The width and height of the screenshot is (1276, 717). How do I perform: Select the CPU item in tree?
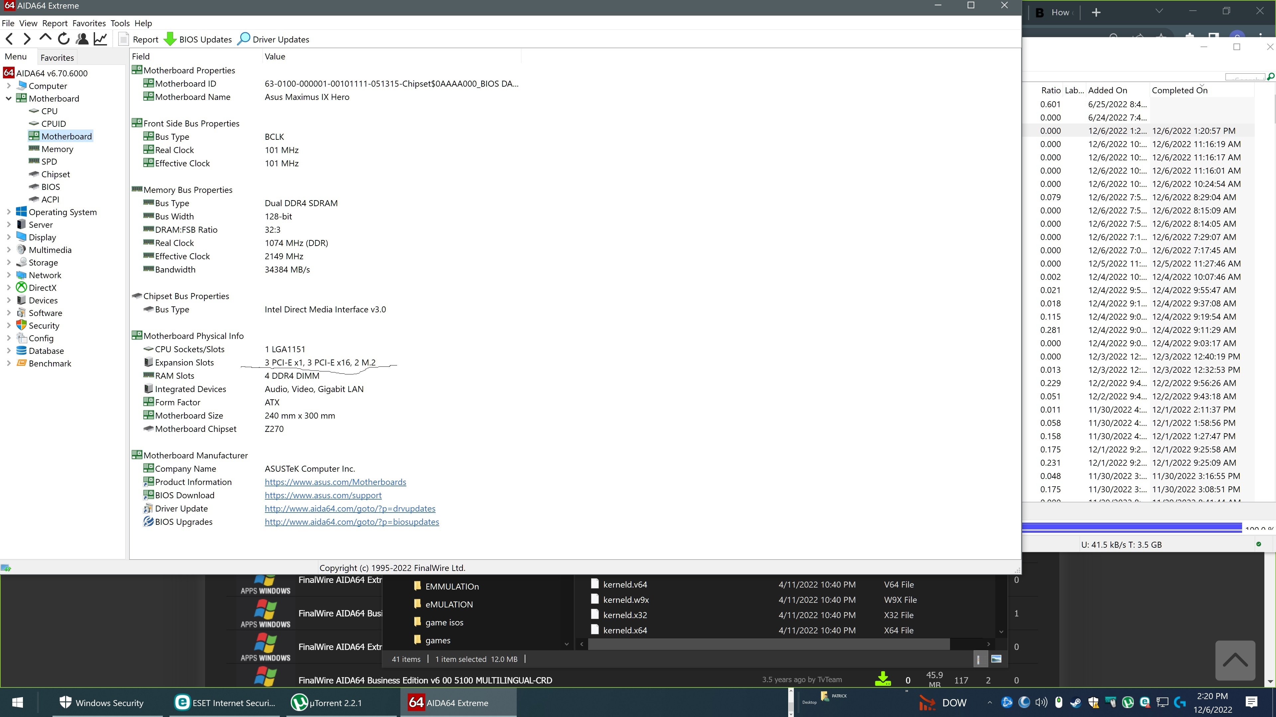(49, 111)
